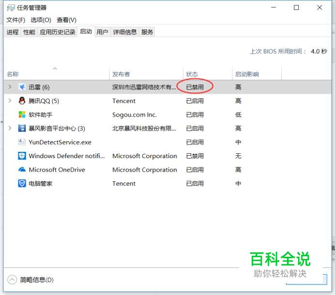Viewport: 335px width, 295px height.
Task: Select the 软件助手 row name
Action: coord(40,115)
